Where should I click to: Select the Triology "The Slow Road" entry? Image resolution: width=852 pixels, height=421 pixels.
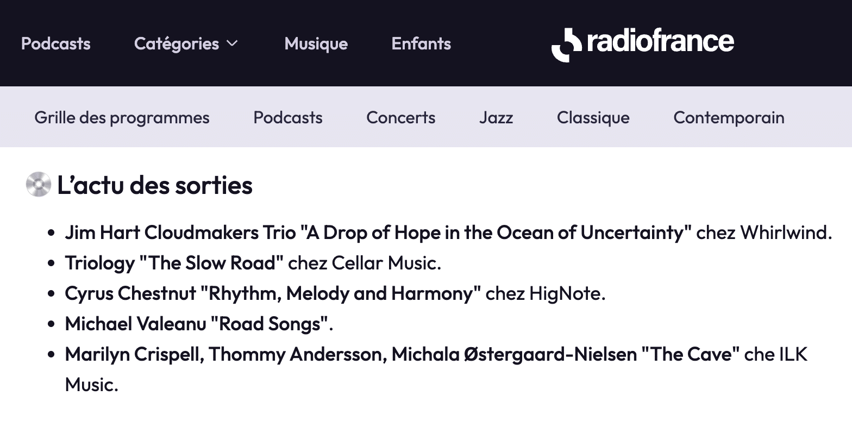pos(253,263)
